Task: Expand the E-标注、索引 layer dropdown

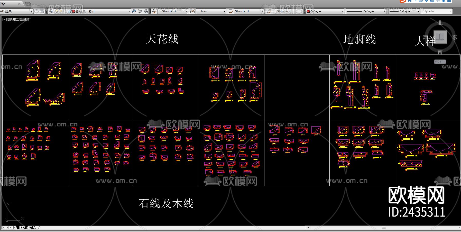Action: (x=129, y=11)
